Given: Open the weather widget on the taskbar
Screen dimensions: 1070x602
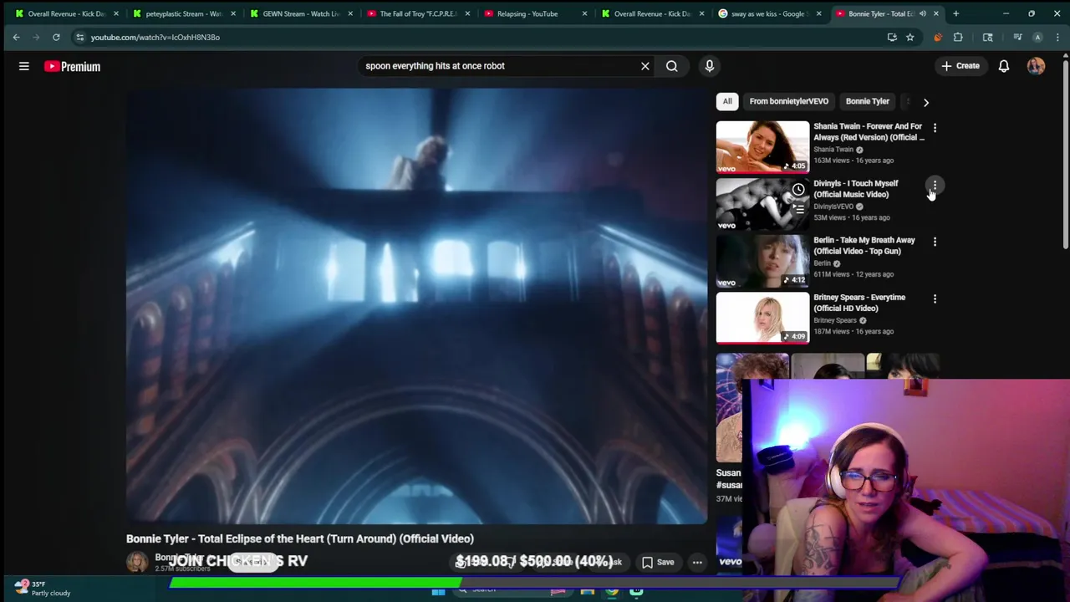Looking at the screenshot, I should [x=42, y=589].
